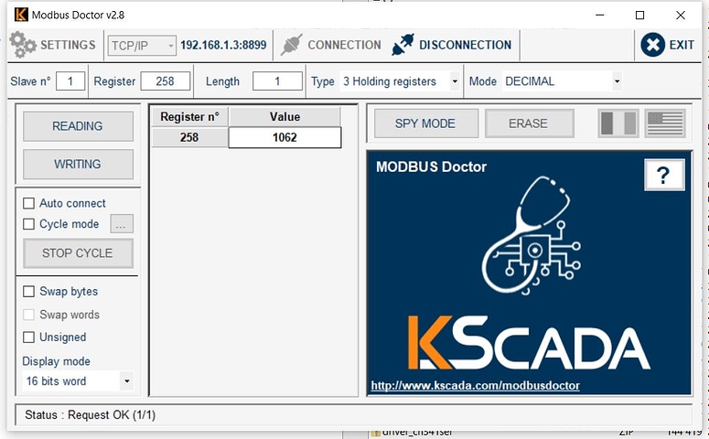Screen dimensions: 709x439
Task: Toggle the Cycle mode checkbox
Action: pyautogui.click(x=28, y=224)
